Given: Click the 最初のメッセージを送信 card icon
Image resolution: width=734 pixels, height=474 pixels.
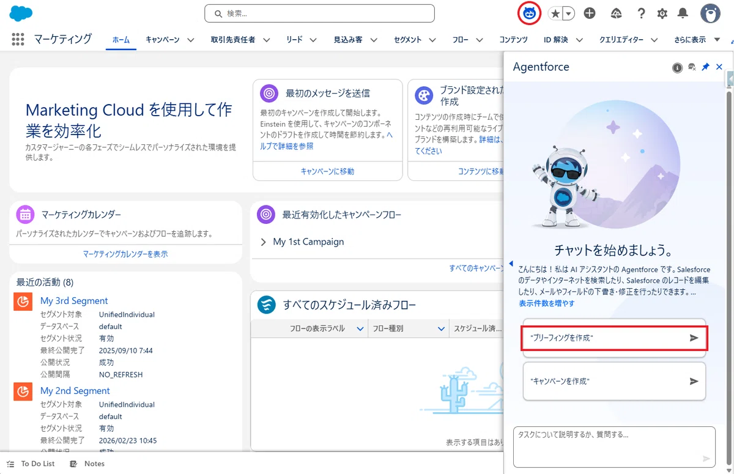Looking at the screenshot, I should coord(269,94).
